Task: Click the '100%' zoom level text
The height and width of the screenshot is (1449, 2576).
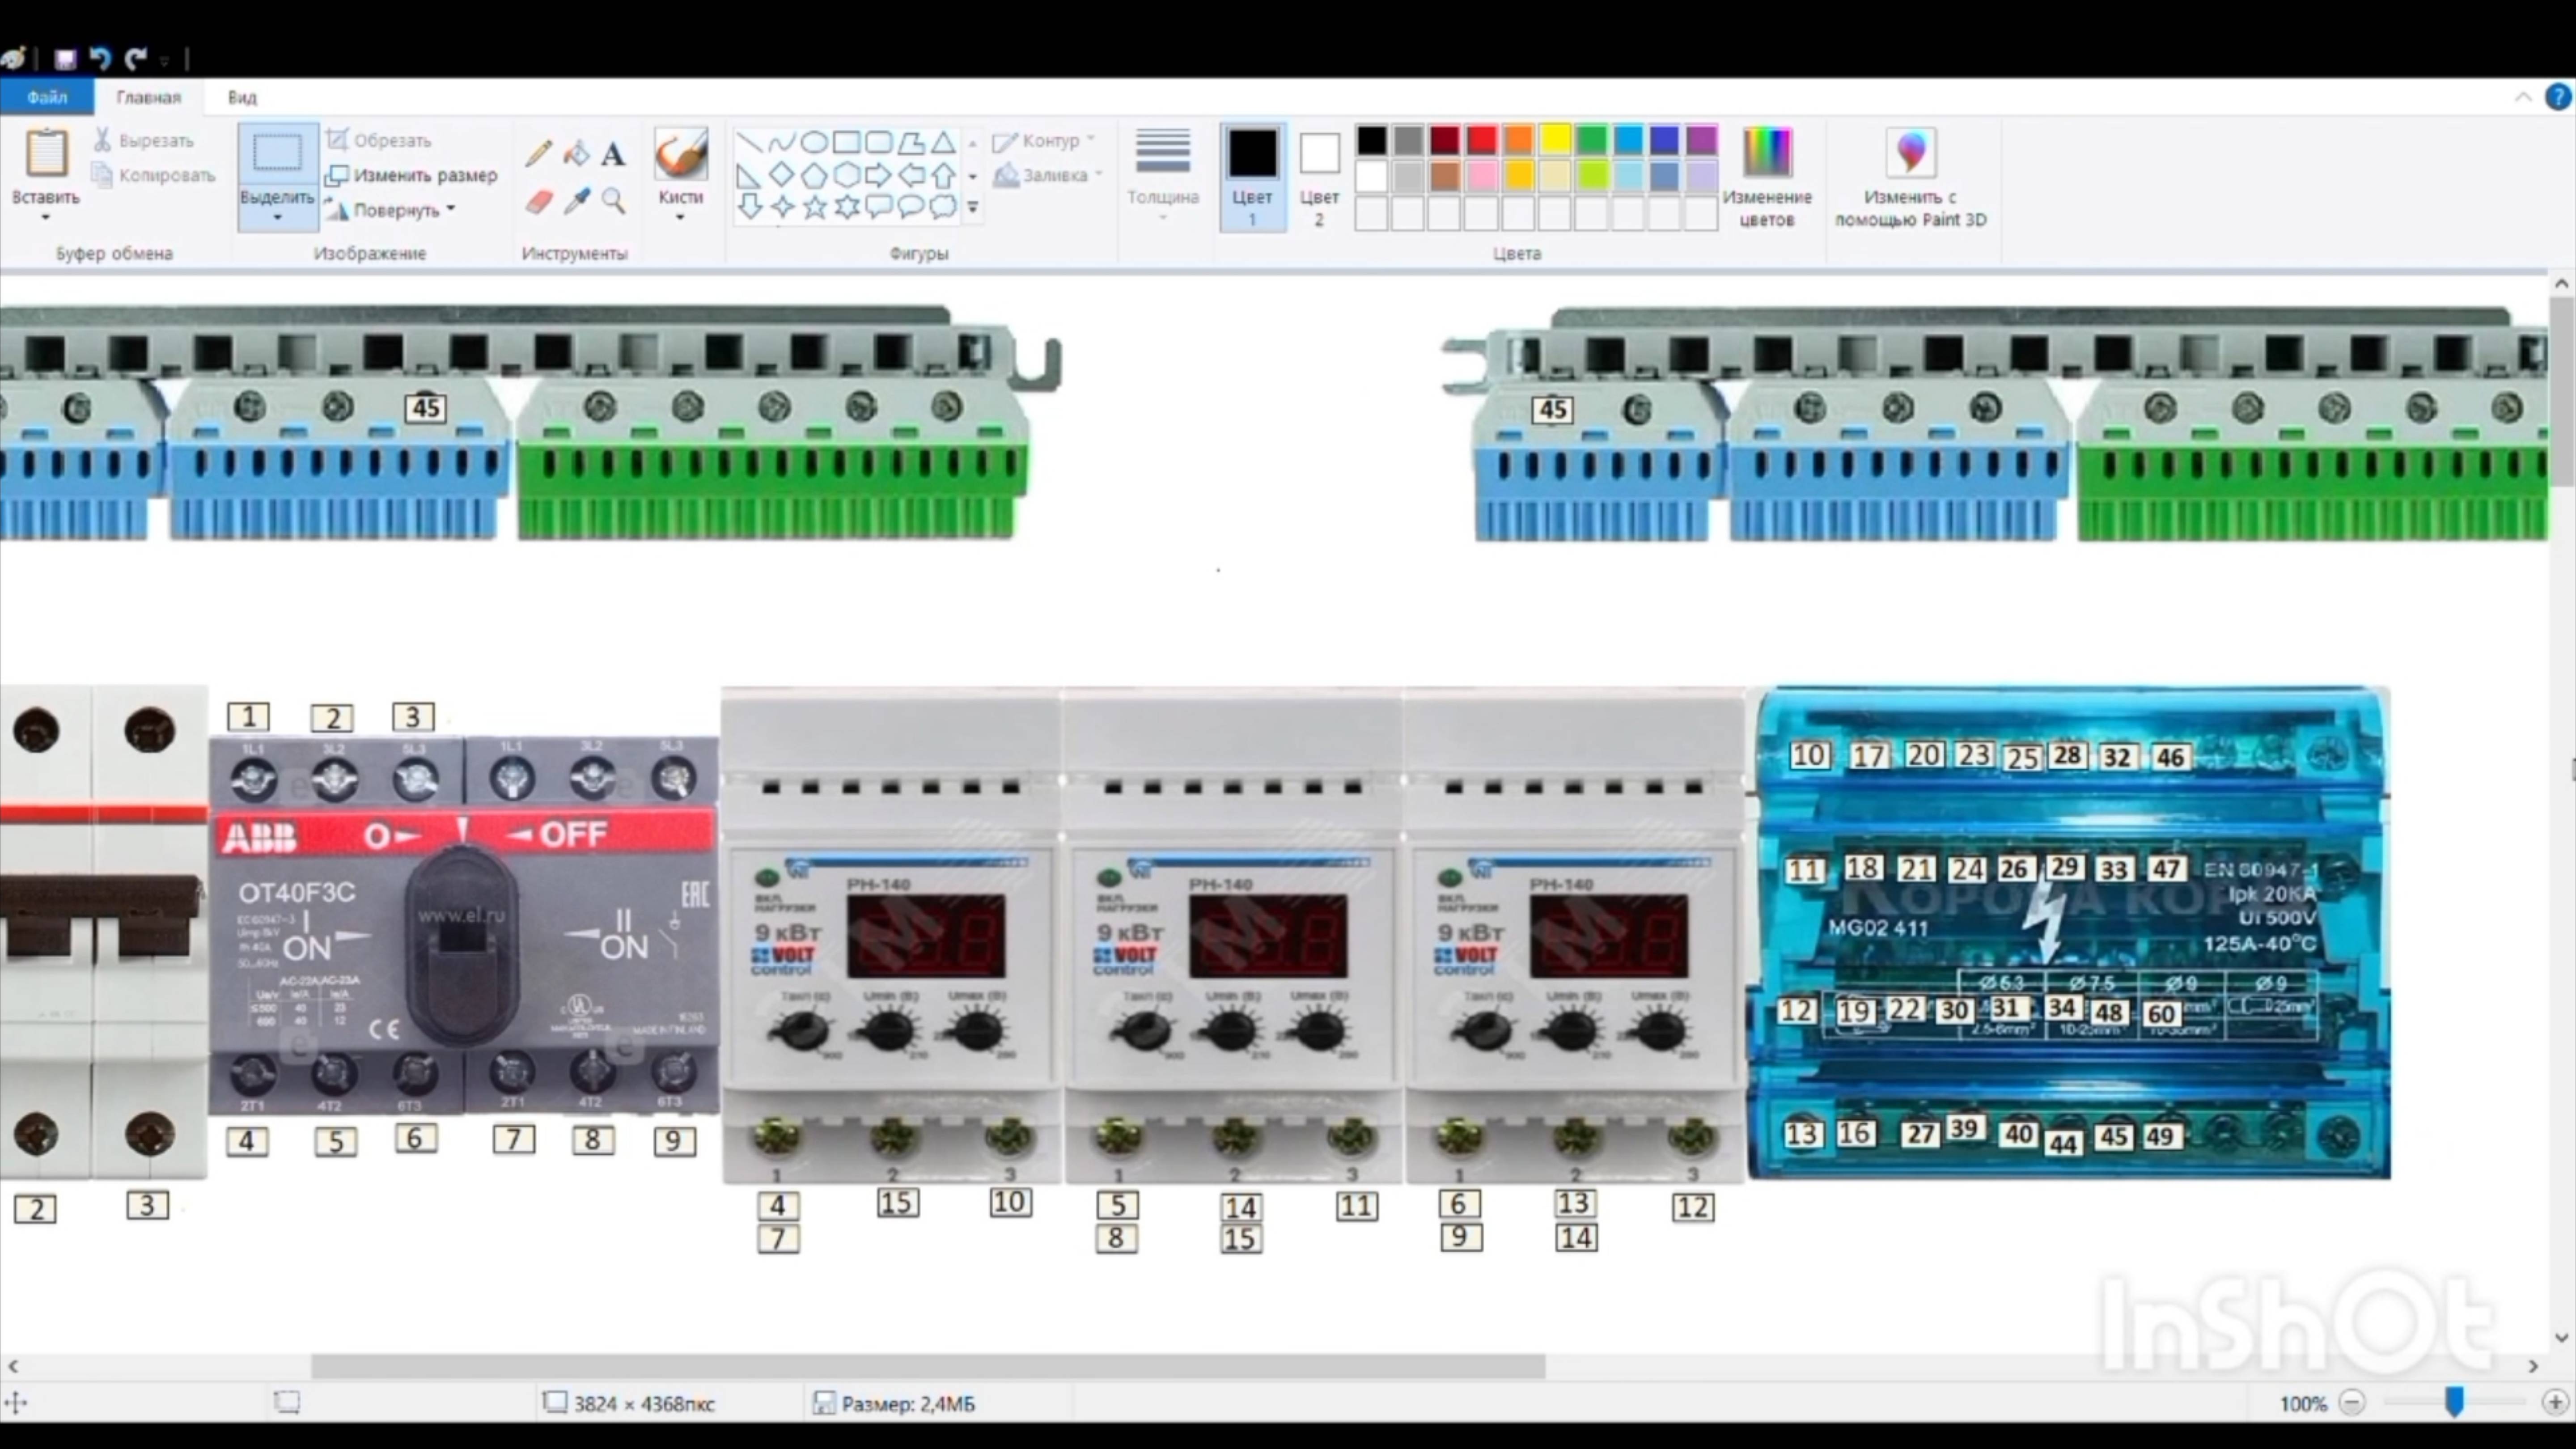Action: click(x=2303, y=1403)
